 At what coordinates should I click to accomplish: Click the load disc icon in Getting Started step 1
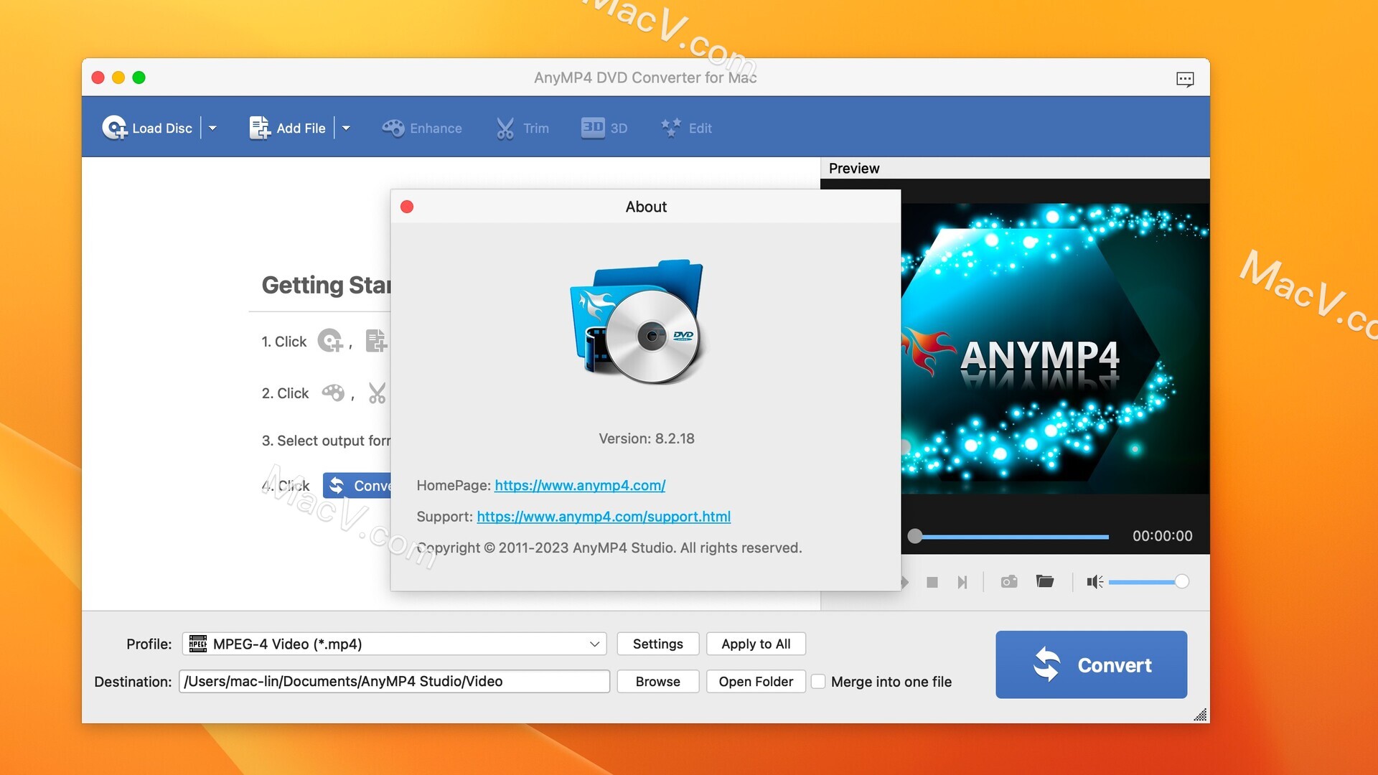(x=331, y=340)
